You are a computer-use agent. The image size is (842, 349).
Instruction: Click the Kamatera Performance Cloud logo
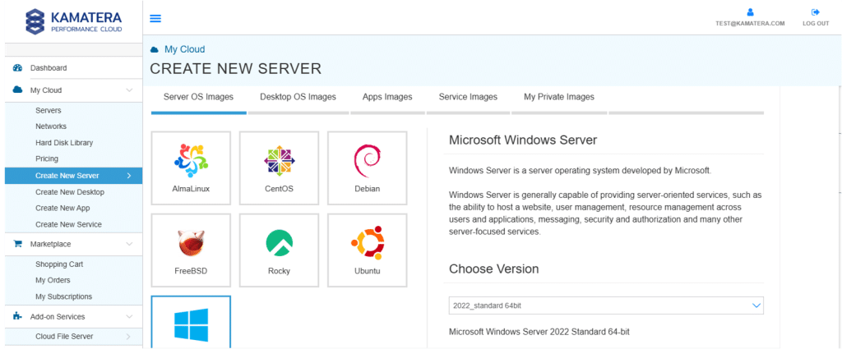pos(74,21)
